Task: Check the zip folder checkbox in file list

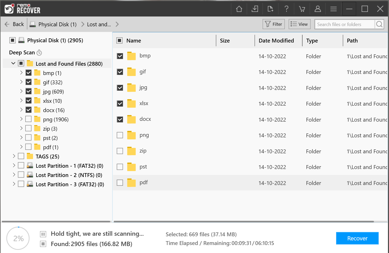Action: (x=120, y=151)
